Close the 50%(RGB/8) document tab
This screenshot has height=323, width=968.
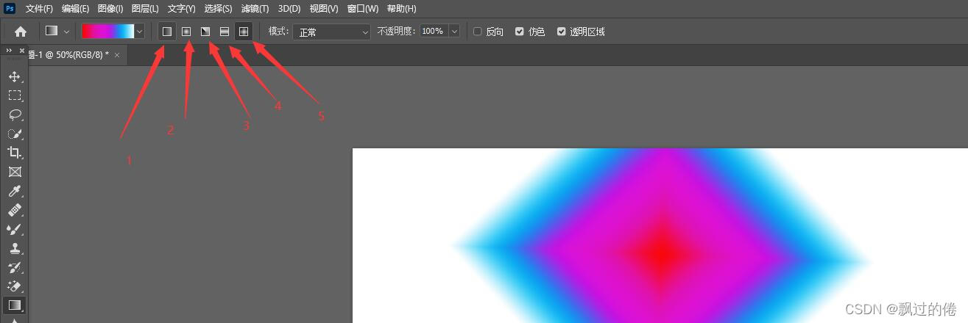tap(117, 55)
